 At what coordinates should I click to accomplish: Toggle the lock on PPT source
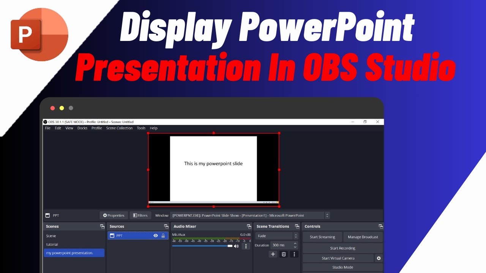(x=163, y=235)
